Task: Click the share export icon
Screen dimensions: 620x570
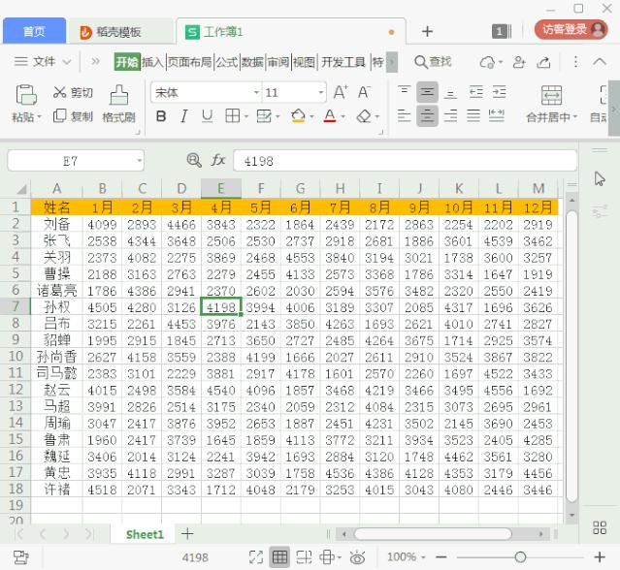Action: pos(543,62)
